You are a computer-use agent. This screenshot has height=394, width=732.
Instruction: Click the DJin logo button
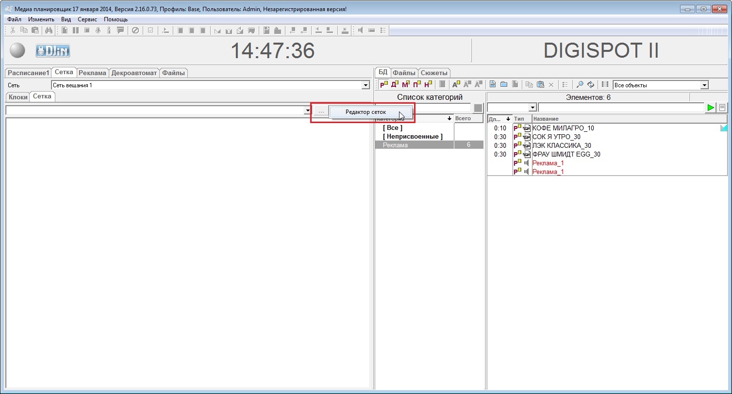tap(53, 50)
